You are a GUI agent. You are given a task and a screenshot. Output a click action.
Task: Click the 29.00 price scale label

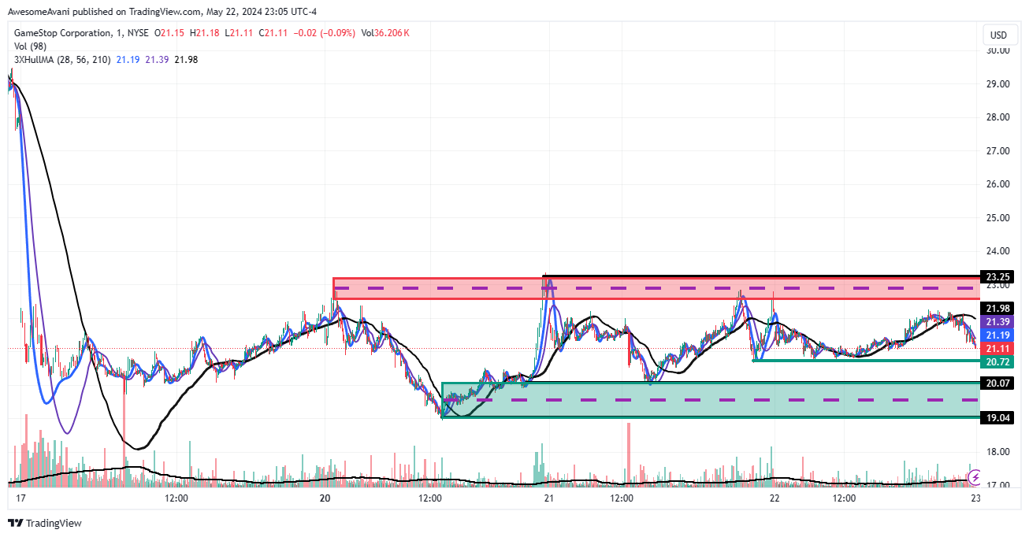point(998,83)
